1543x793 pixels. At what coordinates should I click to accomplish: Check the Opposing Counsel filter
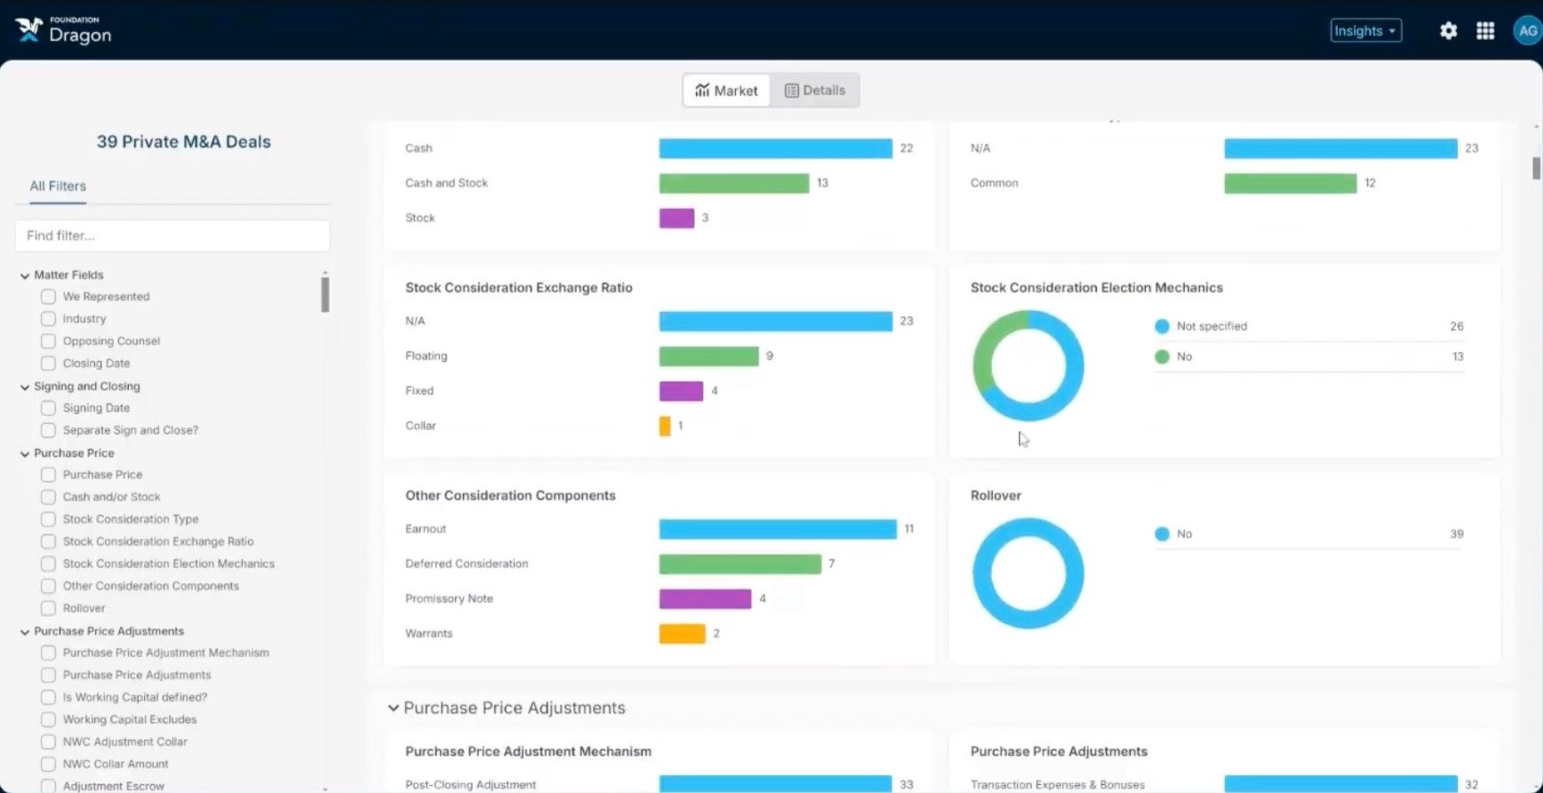[x=48, y=341]
